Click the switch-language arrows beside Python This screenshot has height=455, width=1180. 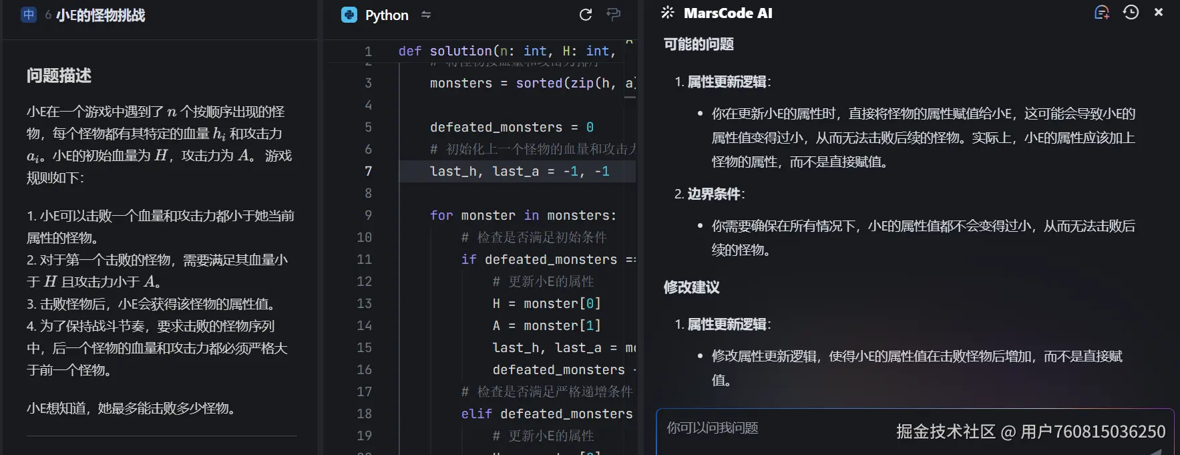[x=426, y=15]
